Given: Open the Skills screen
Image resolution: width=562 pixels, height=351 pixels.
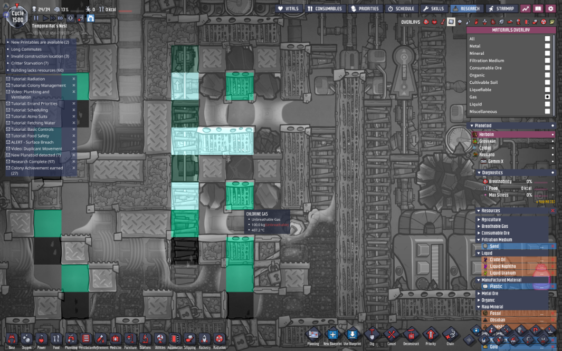Looking at the screenshot, I should (433, 8).
